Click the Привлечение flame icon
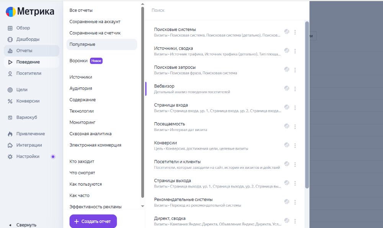This screenshot has width=383, height=228. click(10, 134)
